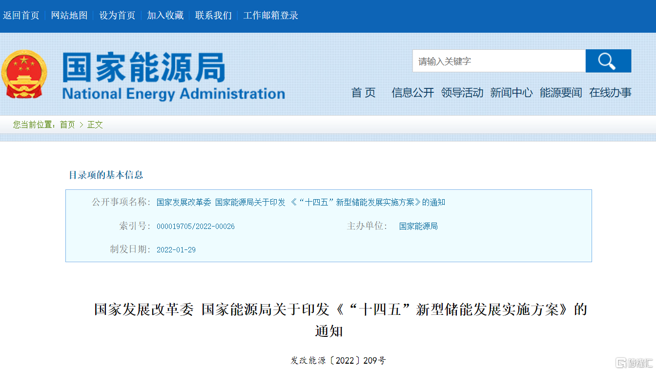656x372 pixels.
Task: Click document number 发改能源〔2022〕209号
Action: (338, 361)
